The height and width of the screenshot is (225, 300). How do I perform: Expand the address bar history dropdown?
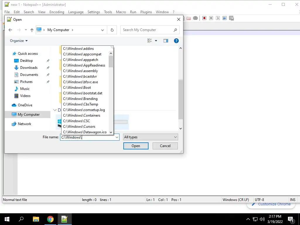coord(103,30)
